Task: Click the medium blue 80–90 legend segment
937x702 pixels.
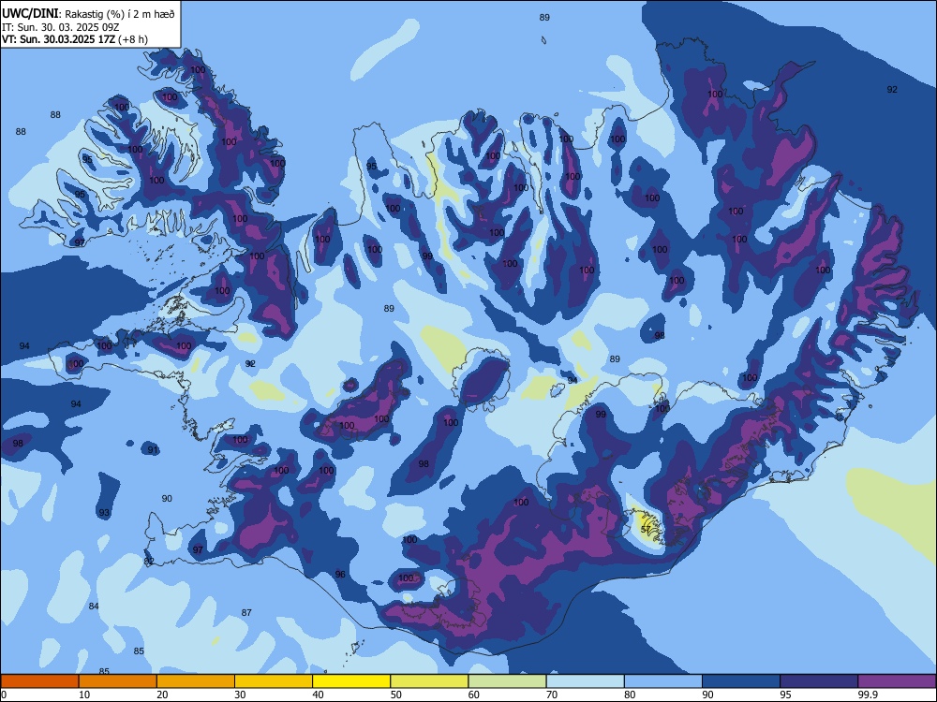Action: tap(663, 681)
